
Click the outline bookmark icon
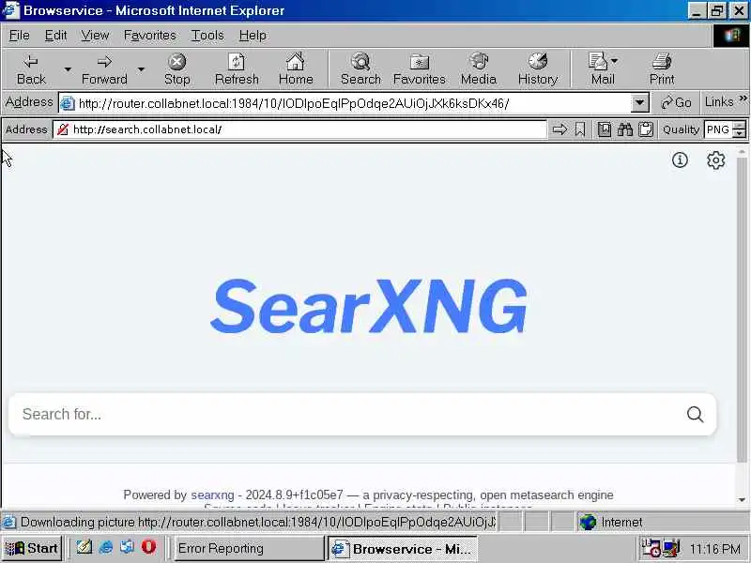point(580,129)
